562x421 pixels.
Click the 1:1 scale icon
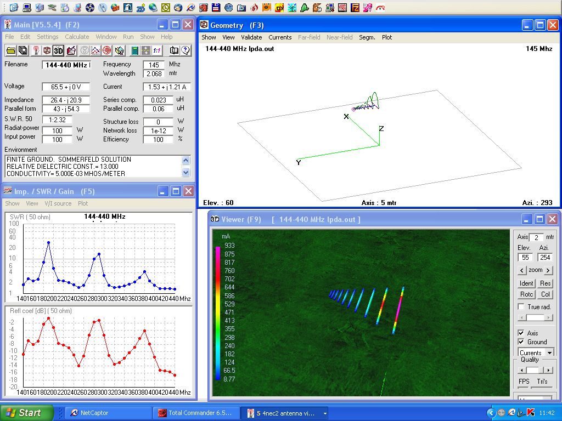tap(157, 50)
